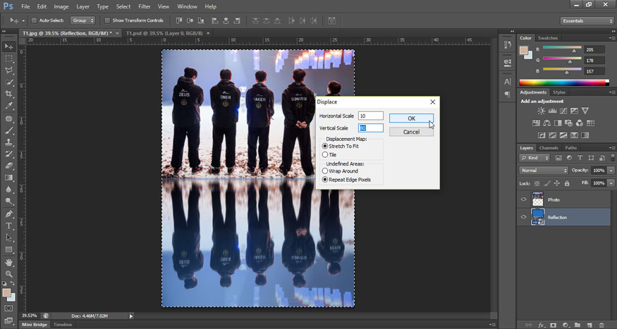Enable the Show Transform Controls checkbox
Viewport: 617px width, 329px height.
coord(107,20)
